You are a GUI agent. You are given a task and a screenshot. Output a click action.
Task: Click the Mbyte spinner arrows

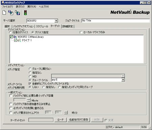[29, 100]
